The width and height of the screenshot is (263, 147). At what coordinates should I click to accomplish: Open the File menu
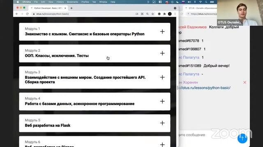pos(36,2)
